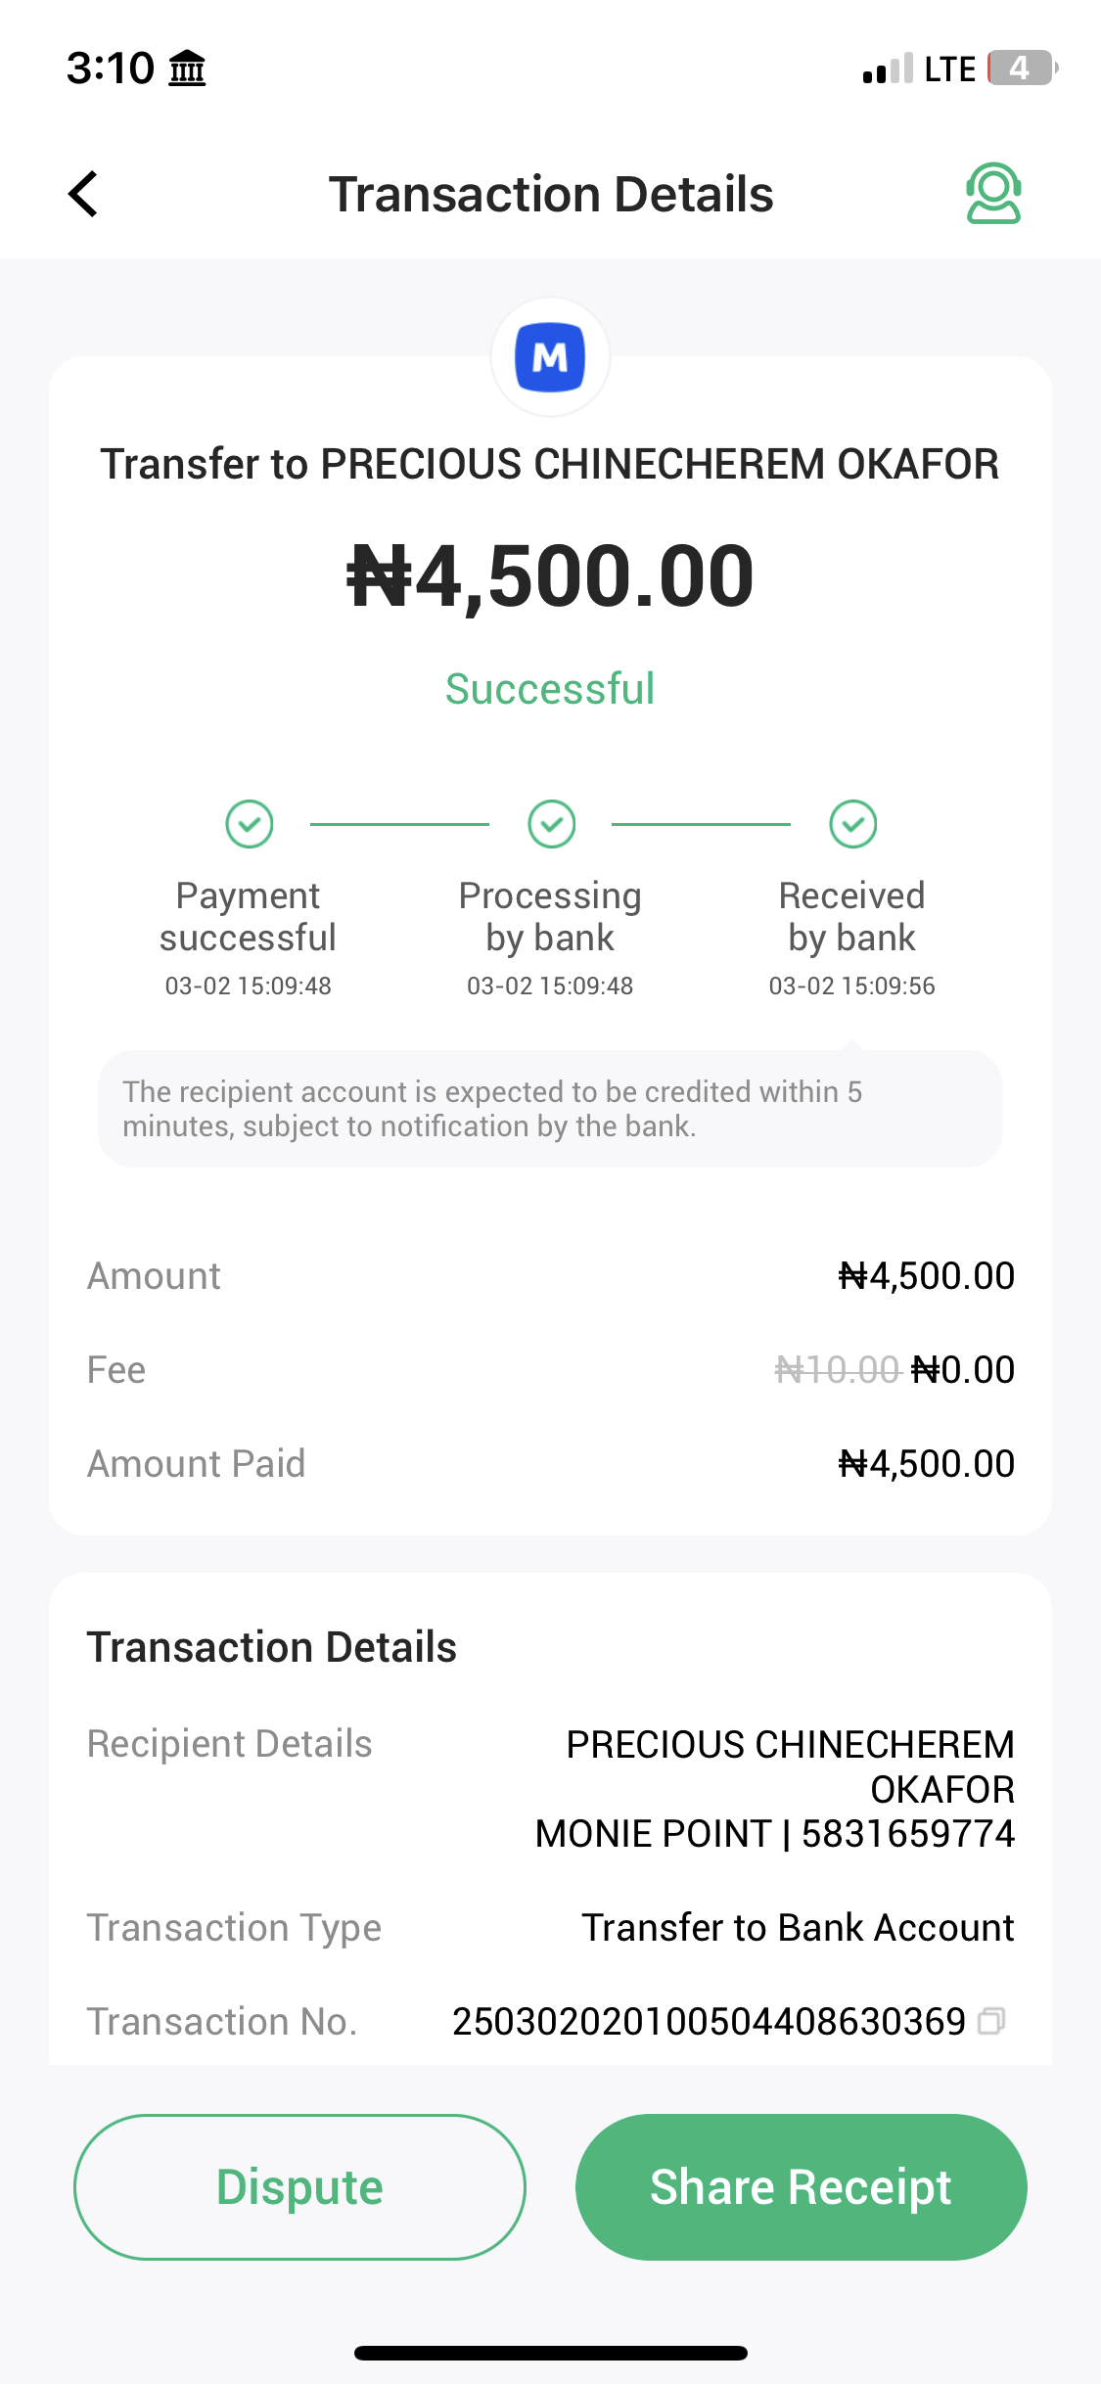Tap the Payment successful checkmark

(x=249, y=824)
